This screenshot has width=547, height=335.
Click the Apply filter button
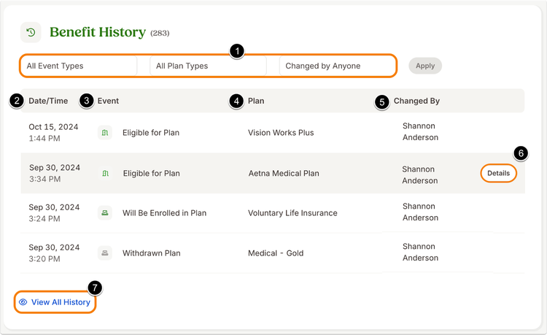coord(425,66)
